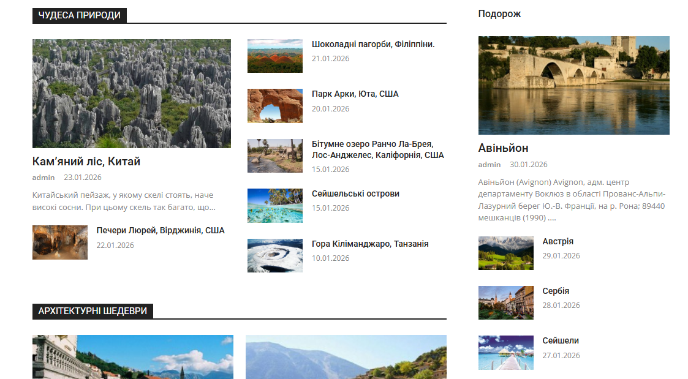Image resolution: width=688 pixels, height=379 pixels.
Task: Click the admin author under Авіньйон
Action: [490, 165]
